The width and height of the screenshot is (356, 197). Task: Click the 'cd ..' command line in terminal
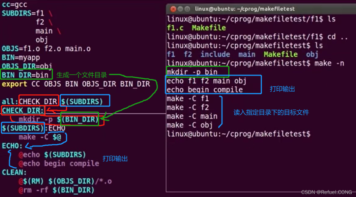click(257, 37)
